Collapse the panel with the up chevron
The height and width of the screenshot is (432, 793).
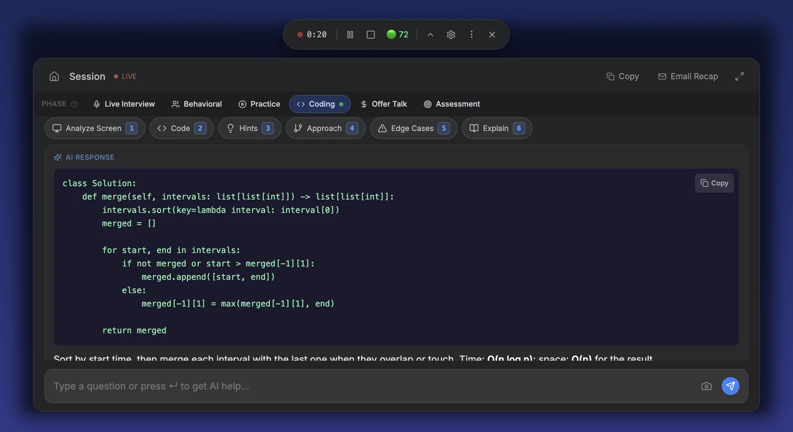coord(430,34)
